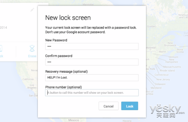188x122 pixels.
Task: Click the New Jersey map label
Action: [x=163, y=80]
